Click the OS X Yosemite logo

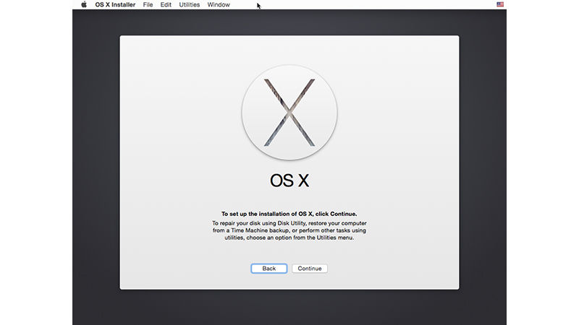(x=289, y=113)
